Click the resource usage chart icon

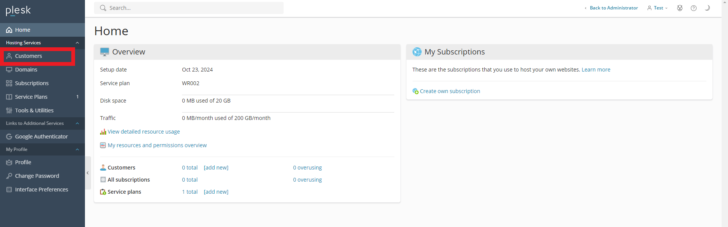(x=103, y=132)
